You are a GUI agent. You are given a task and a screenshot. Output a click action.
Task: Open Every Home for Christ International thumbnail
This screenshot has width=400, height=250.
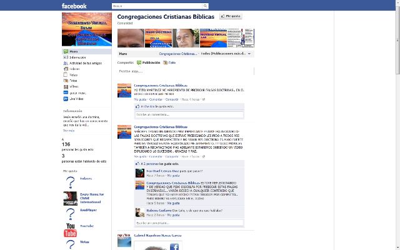[71, 199]
